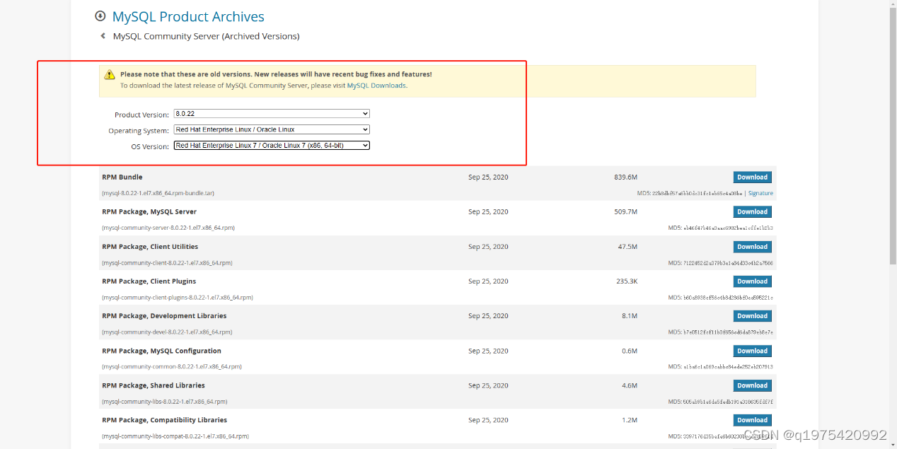
Task: Download RPM Package, MySQL Server
Action: click(x=752, y=212)
